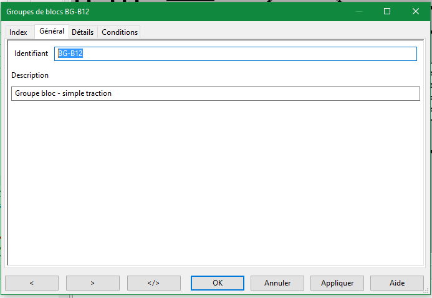Click the Description label
Image resolution: width=432 pixels, height=298 pixels.
tap(30, 75)
